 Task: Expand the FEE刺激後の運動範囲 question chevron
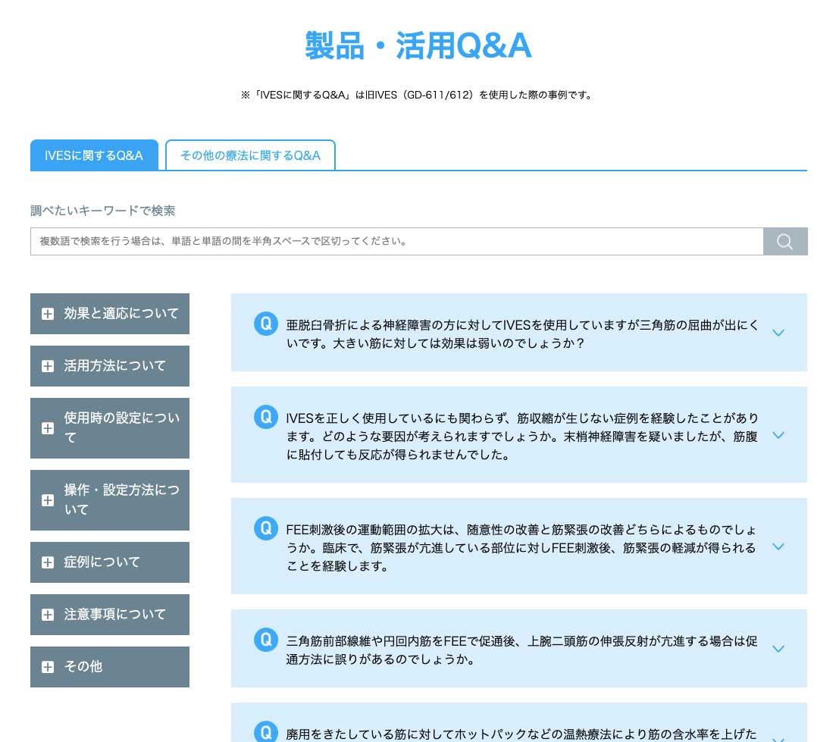pos(777,546)
